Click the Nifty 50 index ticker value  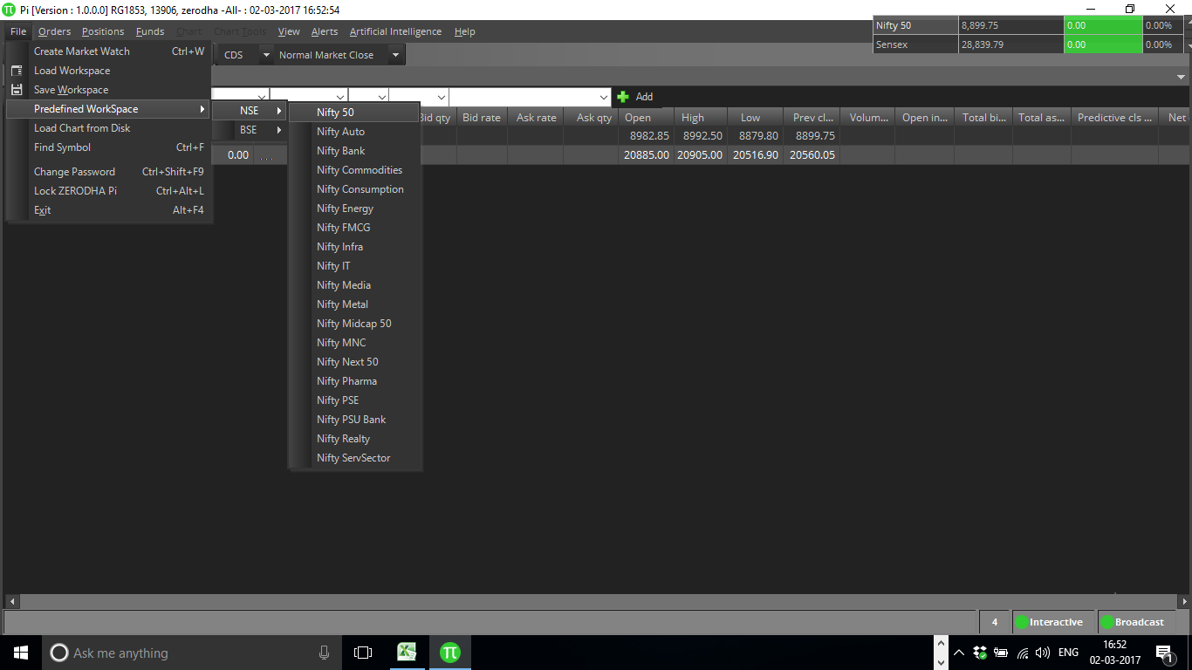point(1010,26)
